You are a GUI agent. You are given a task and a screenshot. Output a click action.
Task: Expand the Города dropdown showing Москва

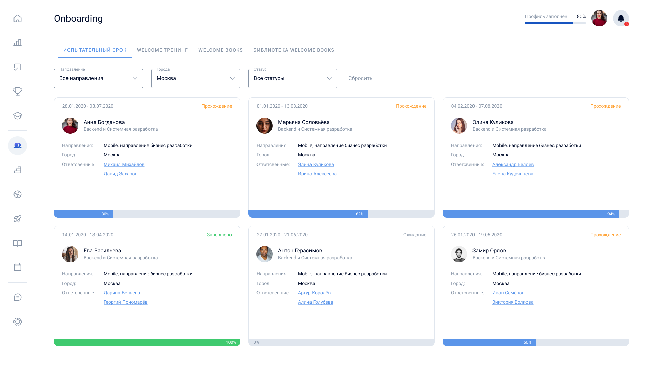(x=195, y=78)
